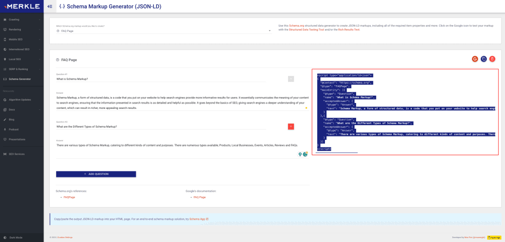The height and width of the screenshot is (242, 505).
Task: Click the closing </script> tag line
Action: click(325, 149)
